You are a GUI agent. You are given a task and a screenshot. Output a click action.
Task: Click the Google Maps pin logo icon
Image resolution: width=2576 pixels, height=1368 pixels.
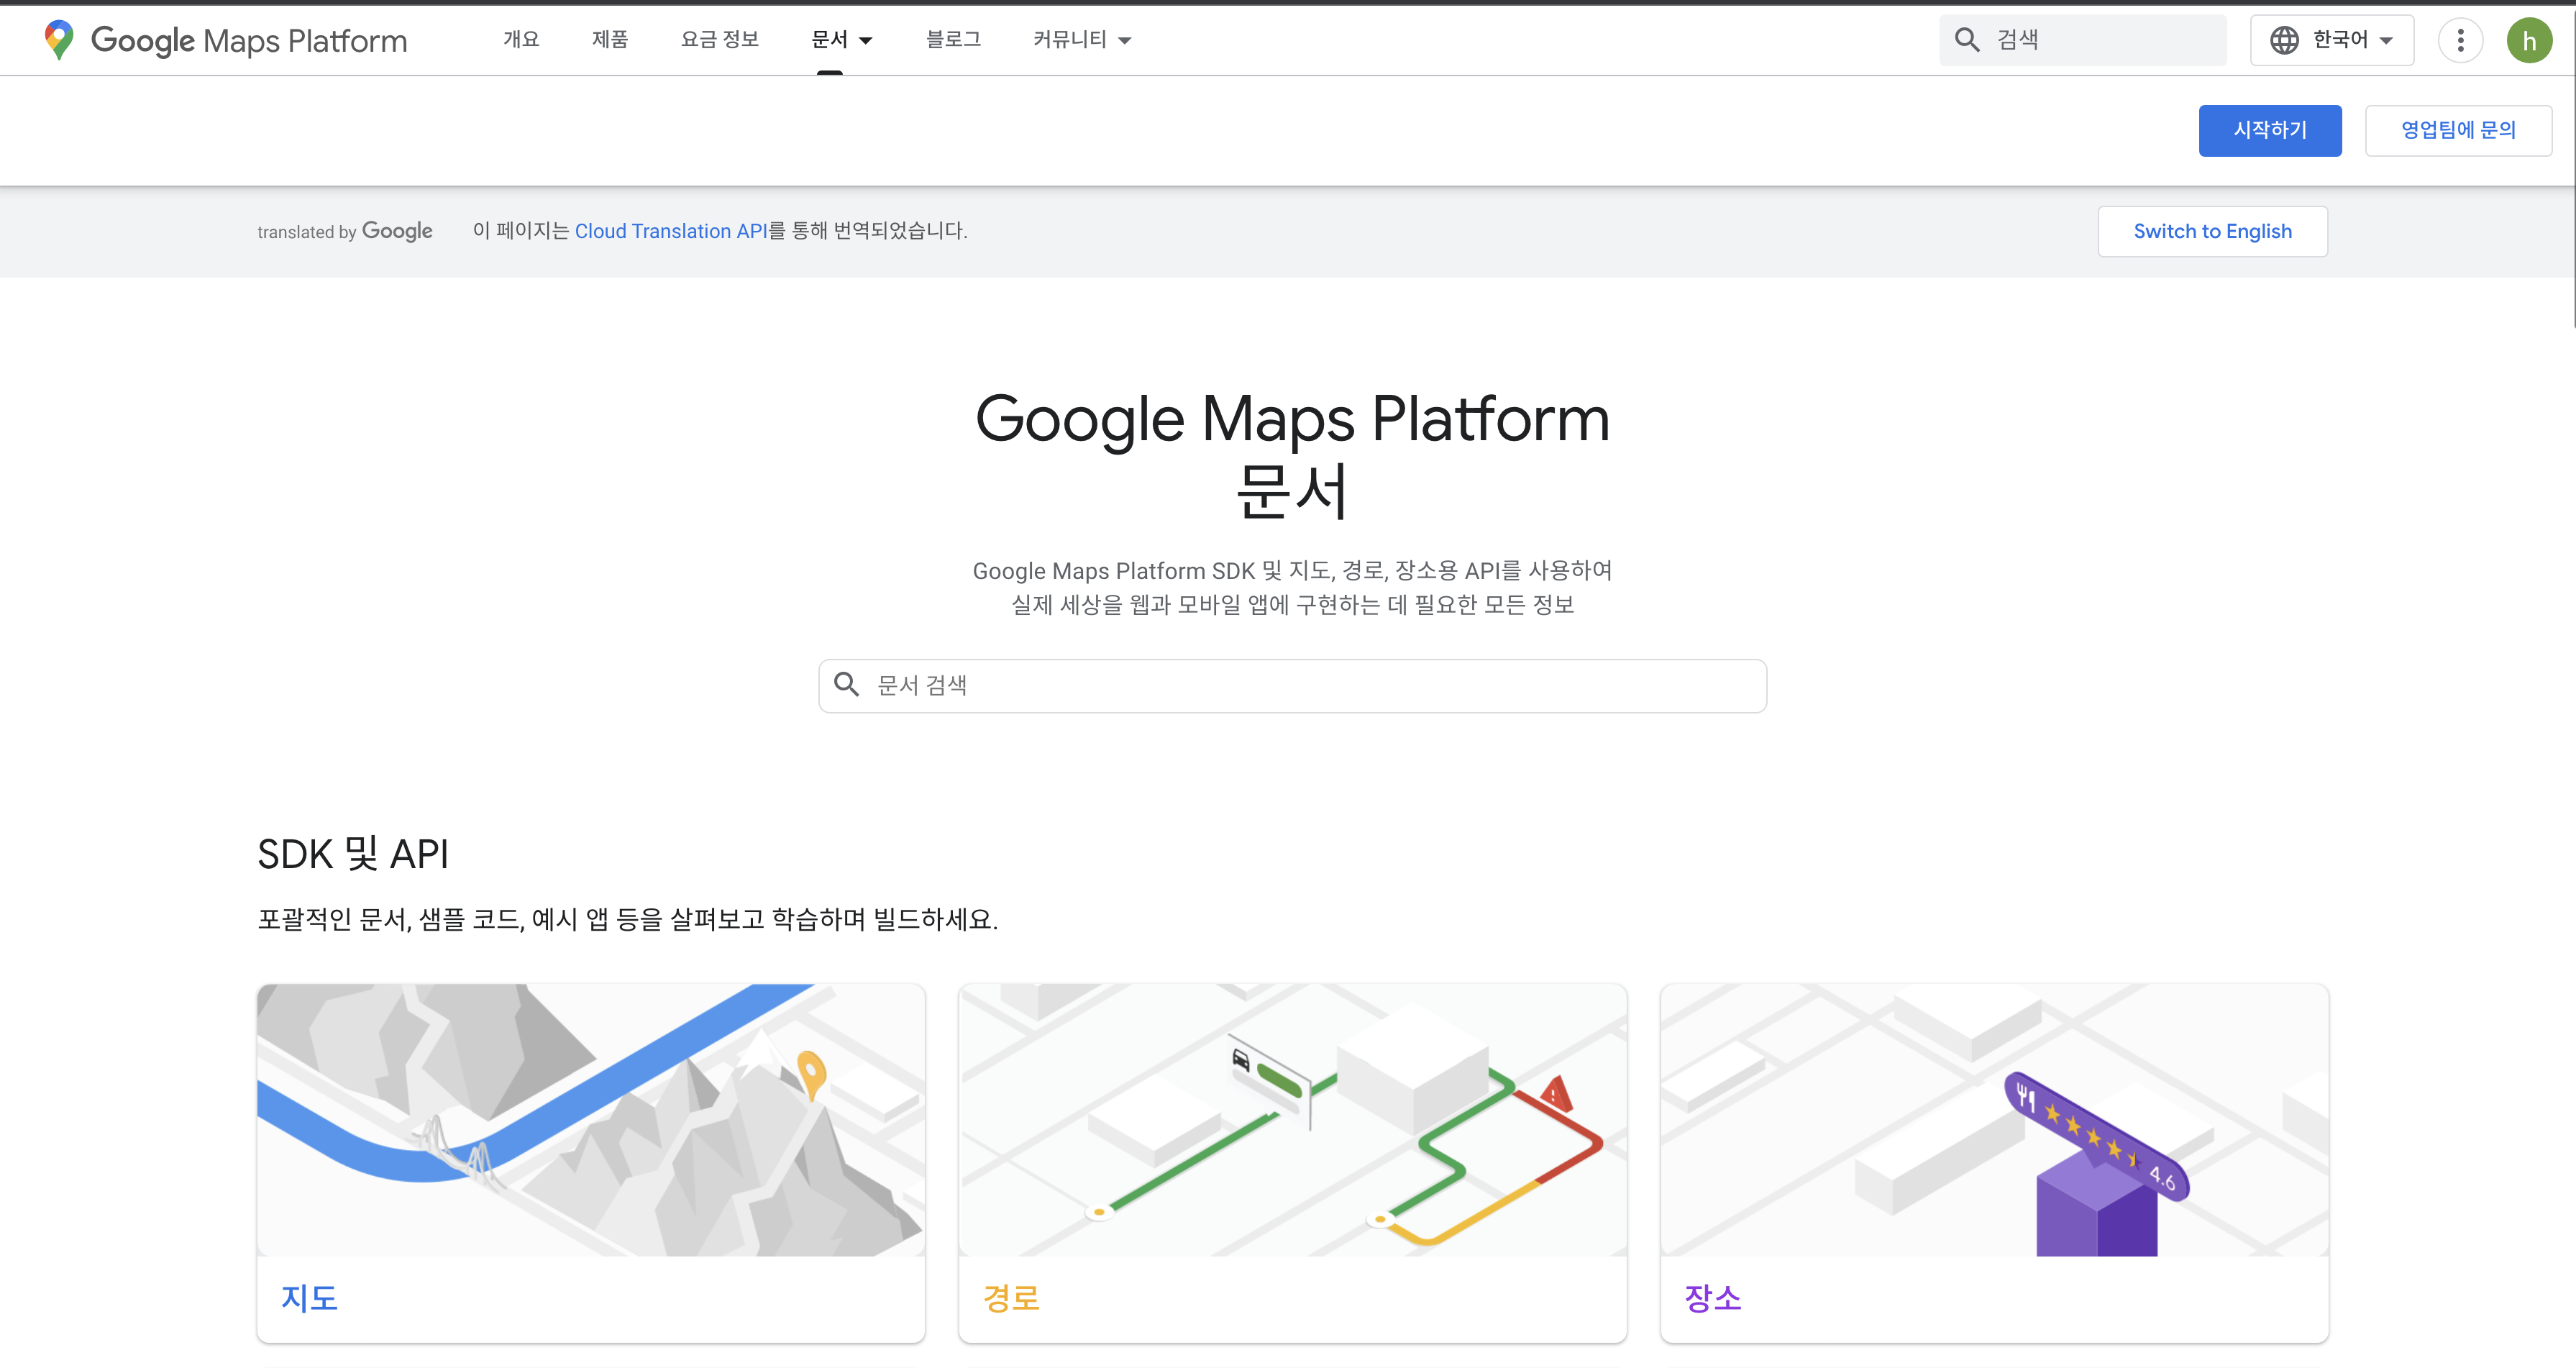(x=59, y=40)
